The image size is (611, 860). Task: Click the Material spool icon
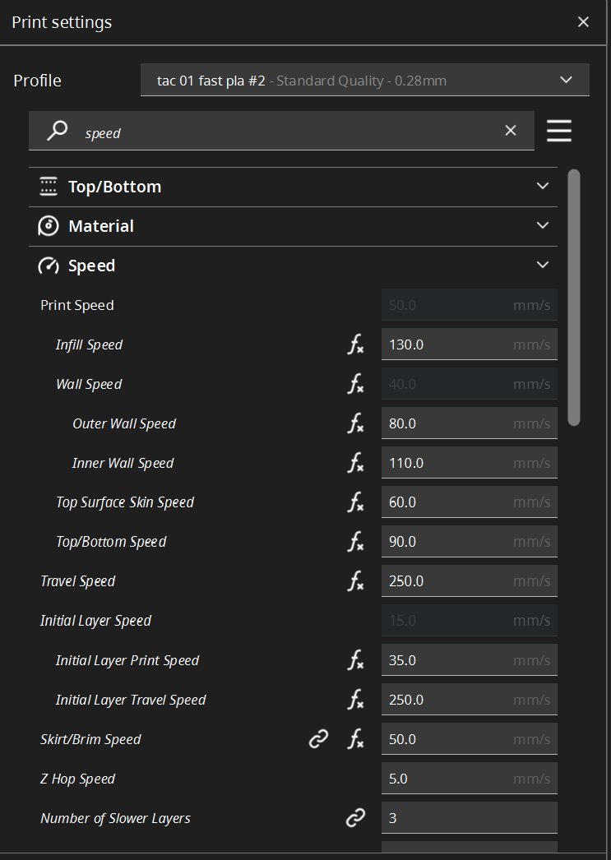click(48, 225)
